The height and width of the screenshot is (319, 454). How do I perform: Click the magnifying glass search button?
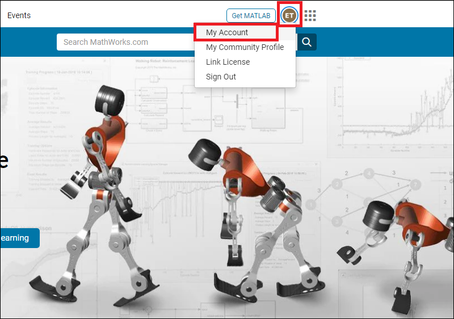click(307, 42)
